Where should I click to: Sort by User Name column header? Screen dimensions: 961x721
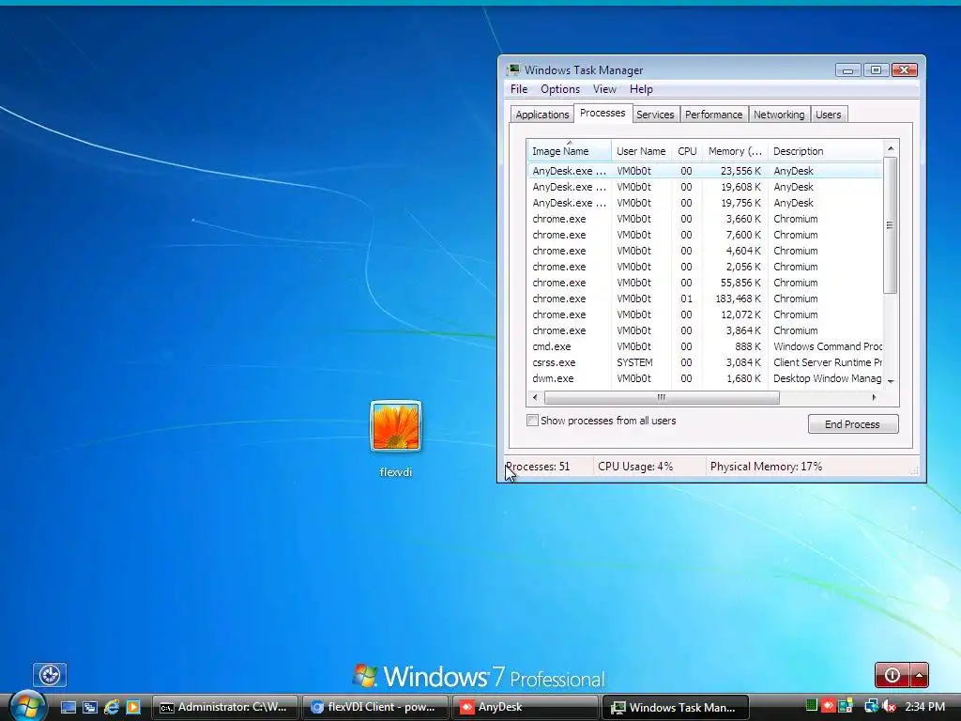click(x=641, y=151)
